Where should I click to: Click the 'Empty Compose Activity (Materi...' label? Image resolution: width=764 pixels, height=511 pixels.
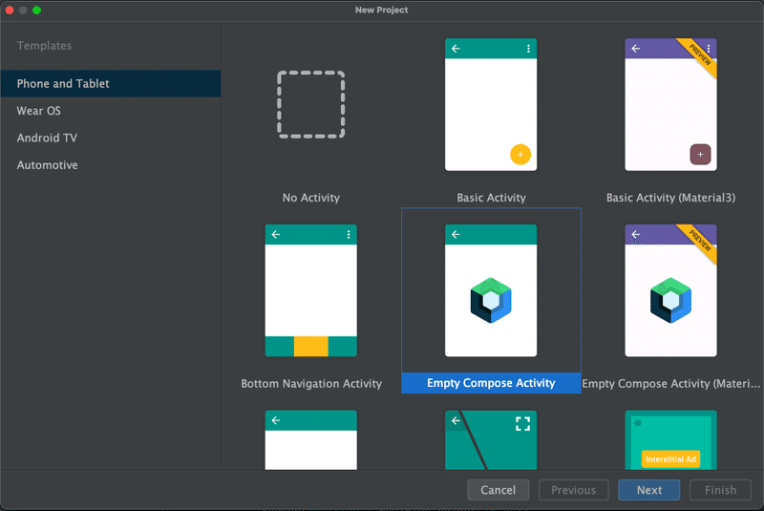click(671, 384)
